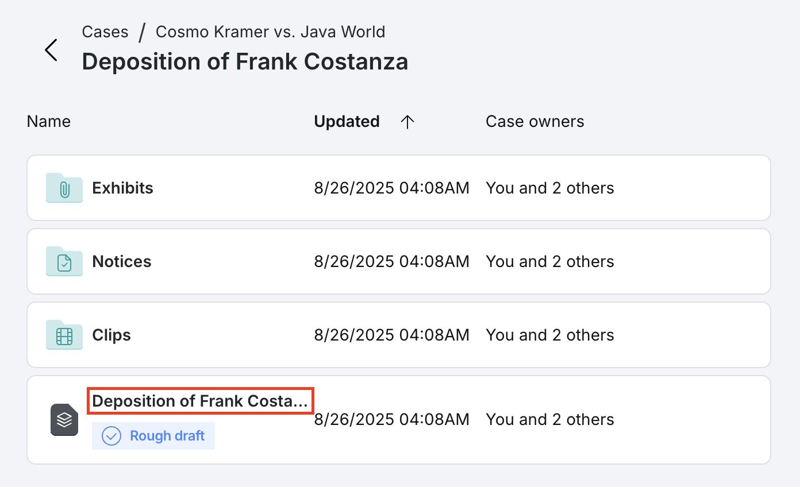Click the checkmark icon inside Rough draft badge
Screen dimensions: 800x487
111,436
